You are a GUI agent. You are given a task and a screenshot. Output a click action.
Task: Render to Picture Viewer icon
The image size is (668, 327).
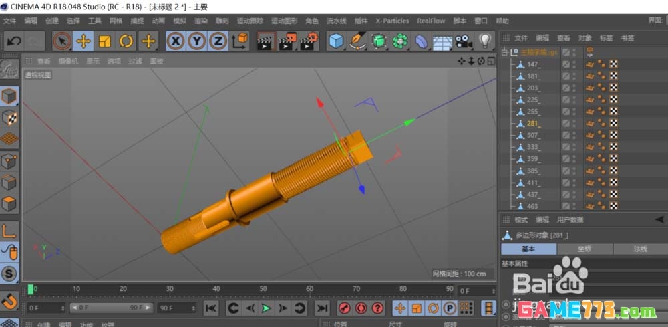[x=287, y=41]
